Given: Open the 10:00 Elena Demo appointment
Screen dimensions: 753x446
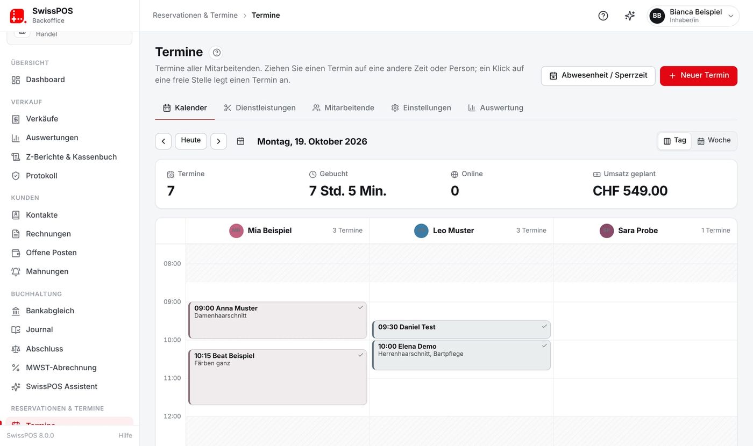Looking at the screenshot, I should coord(461,355).
